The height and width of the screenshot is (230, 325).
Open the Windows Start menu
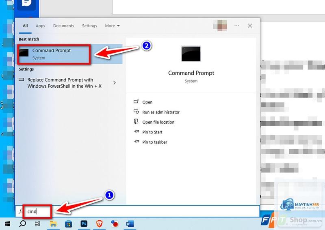[7, 224]
